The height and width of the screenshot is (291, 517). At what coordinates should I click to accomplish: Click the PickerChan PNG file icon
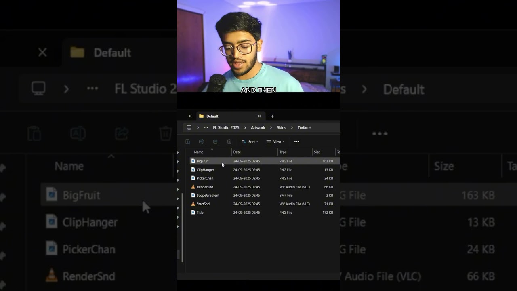193,178
